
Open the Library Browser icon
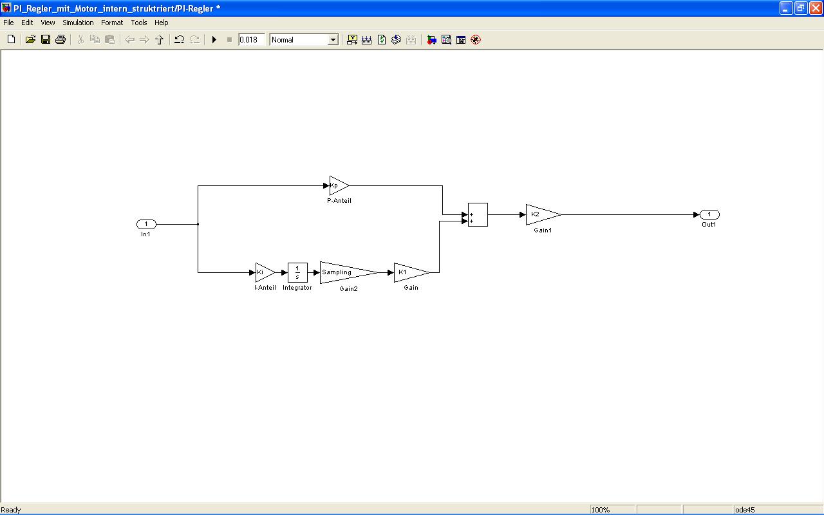coord(431,40)
